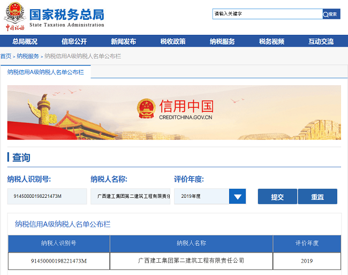
Task: Open the 税收政策 navigation item
Action: click(173, 42)
